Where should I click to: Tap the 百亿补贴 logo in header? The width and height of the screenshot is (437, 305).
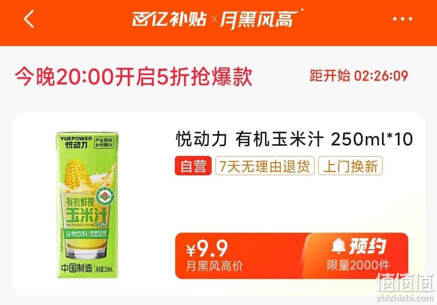click(x=169, y=19)
